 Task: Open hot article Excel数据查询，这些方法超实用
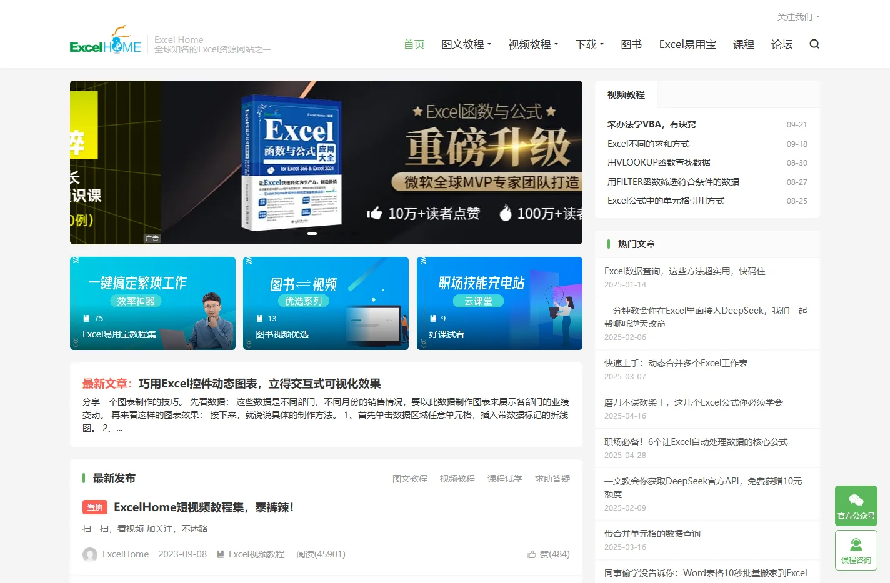(x=685, y=271)
